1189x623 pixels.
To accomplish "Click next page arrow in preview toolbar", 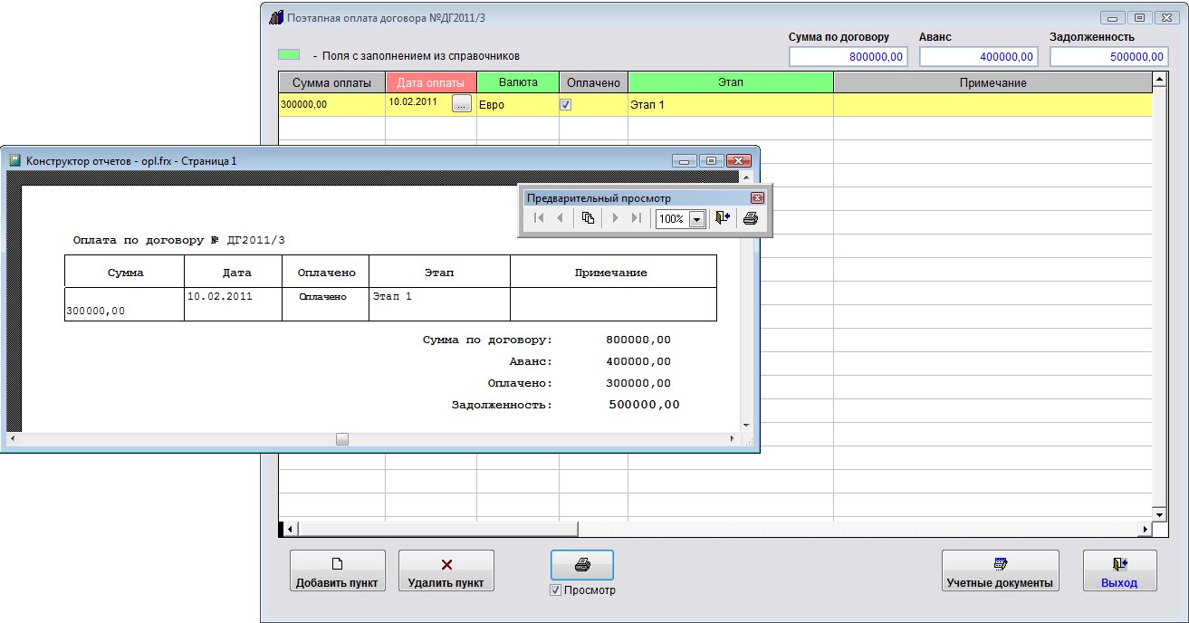I will [x=616, y=218].
